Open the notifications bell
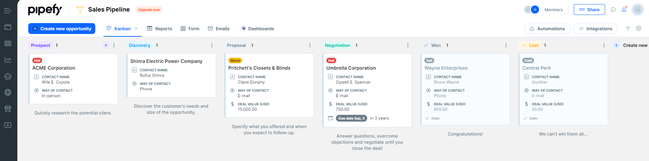The width and height of the screenshot is (649, 161). tap(624, 10)
